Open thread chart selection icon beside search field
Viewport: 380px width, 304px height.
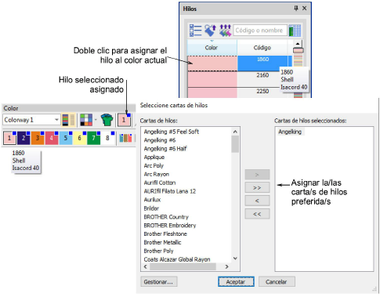click(x=295, y=31)
